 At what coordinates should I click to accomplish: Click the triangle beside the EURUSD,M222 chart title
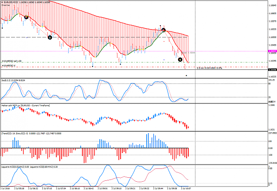coord(2,3)
